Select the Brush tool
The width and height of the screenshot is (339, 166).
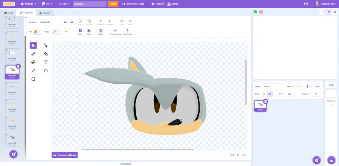point(33,54)
